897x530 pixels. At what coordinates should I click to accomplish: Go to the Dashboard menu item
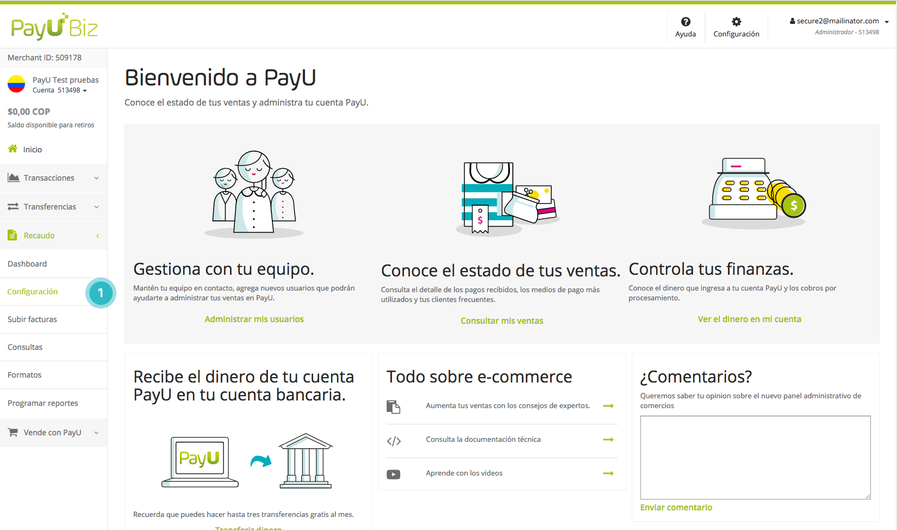click(27, 263)
